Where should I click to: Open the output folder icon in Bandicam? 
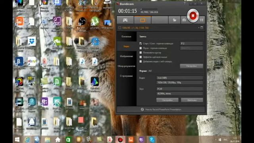[174, 20]
